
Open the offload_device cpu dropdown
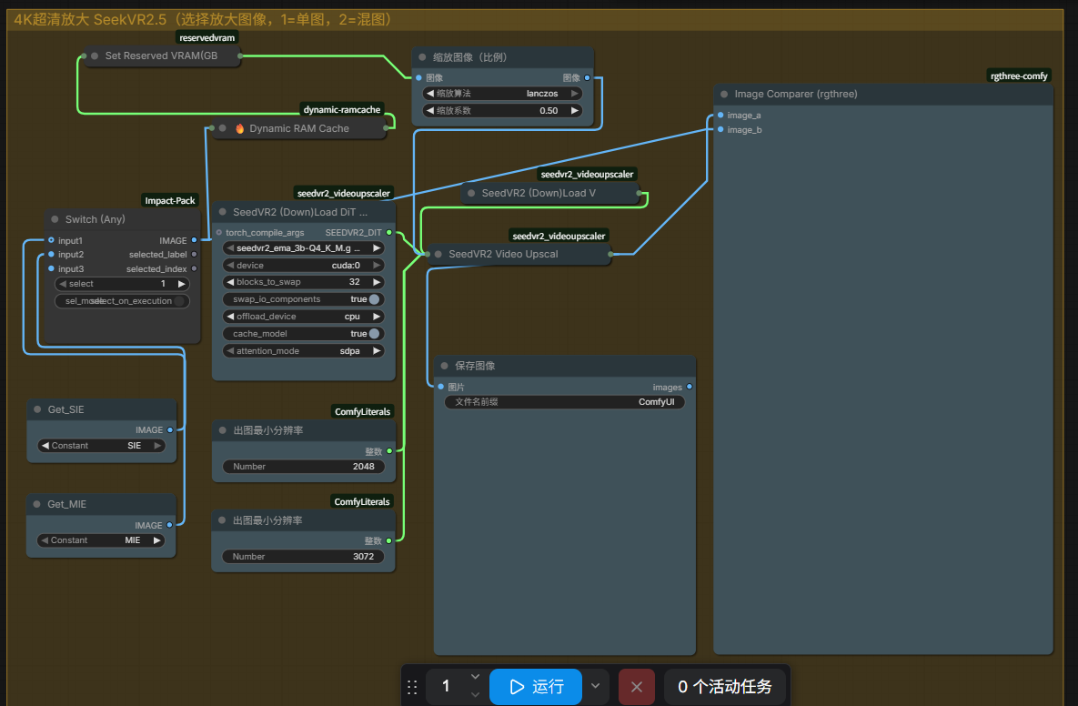[303, 317]
